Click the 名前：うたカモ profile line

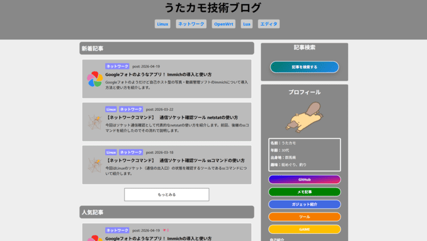[283, 143]
